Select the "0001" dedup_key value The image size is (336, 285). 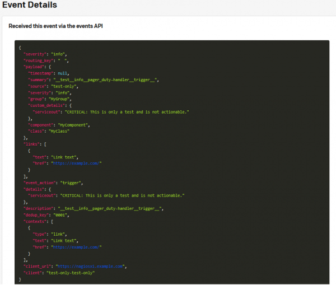click(69, 214)
